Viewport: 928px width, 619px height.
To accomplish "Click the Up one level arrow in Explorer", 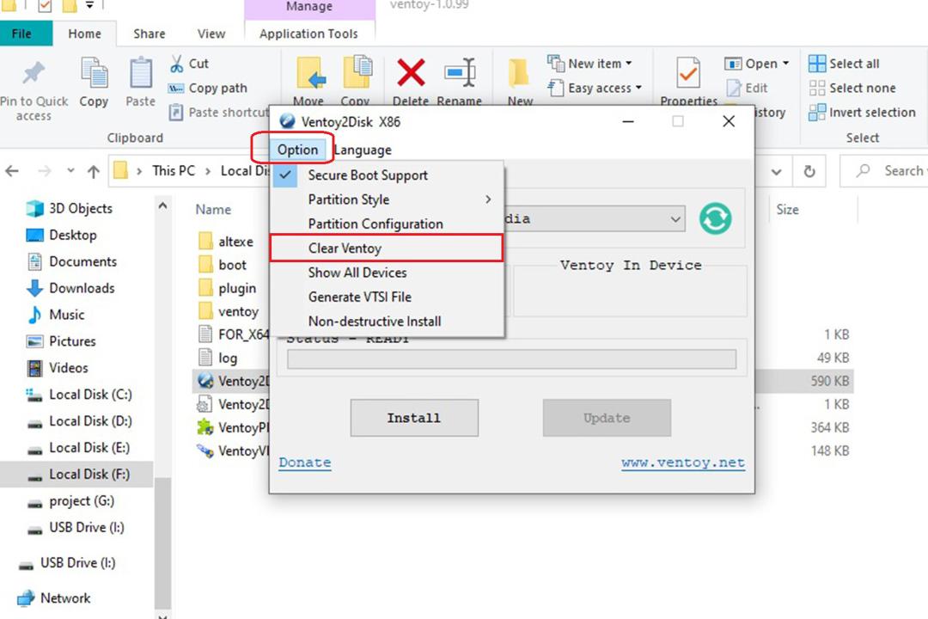I will [94, 172].
